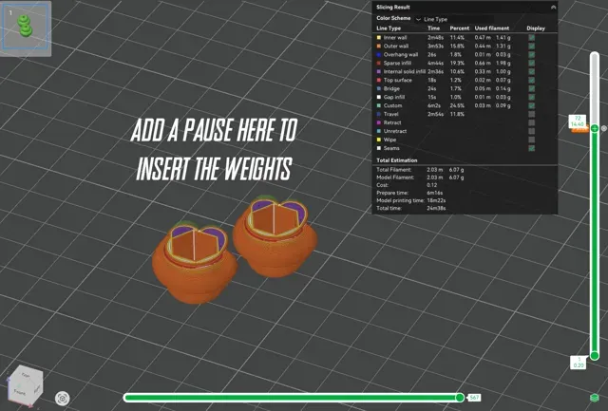Image resolution: width=608 pixels, height=411 pixels.
Task: Click the white Gap infill swatch
Action: [379, 97]
